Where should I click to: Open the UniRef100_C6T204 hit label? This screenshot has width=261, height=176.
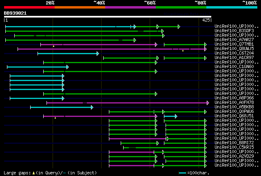pos(234,53)
